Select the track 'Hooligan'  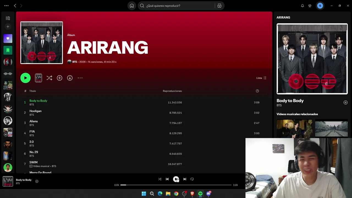tap(35, 111)
